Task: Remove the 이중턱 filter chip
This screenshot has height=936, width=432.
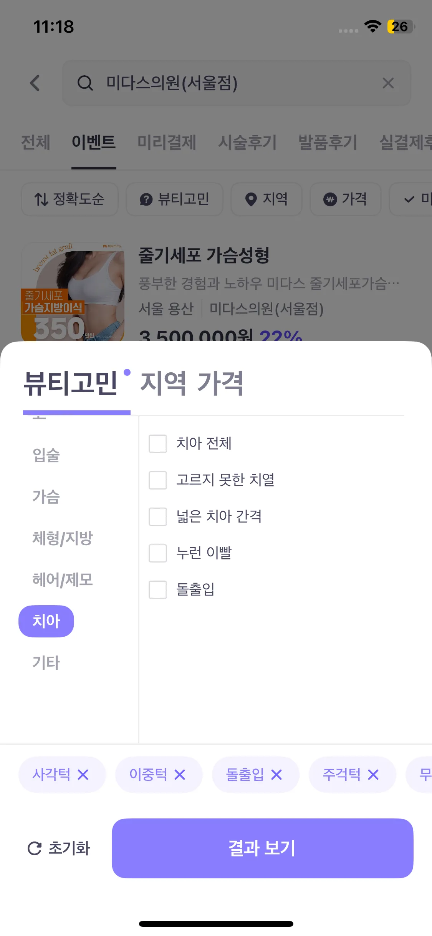Action: coord(180,775)
